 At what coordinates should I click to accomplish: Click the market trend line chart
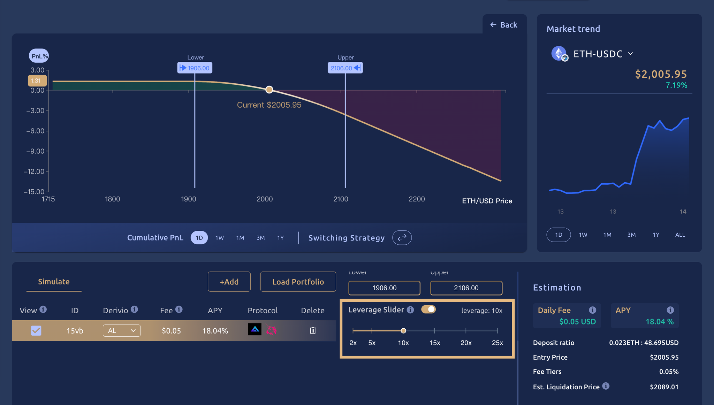click(x=619, y=156)
